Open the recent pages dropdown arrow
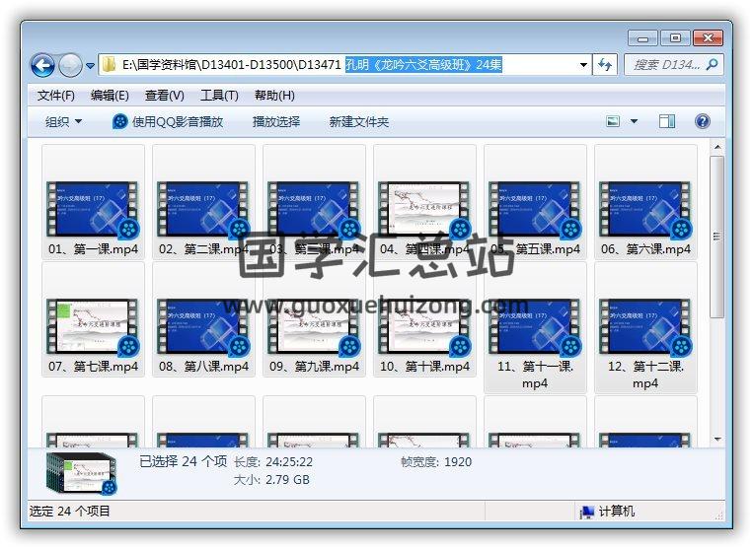753x549 pixels. tap(90, 66)
